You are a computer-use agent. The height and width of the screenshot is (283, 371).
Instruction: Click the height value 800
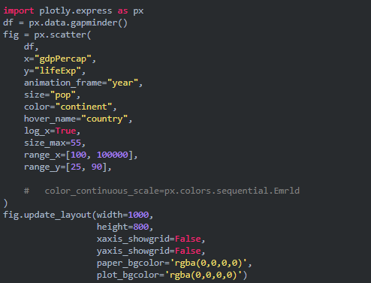pos(141,227)
